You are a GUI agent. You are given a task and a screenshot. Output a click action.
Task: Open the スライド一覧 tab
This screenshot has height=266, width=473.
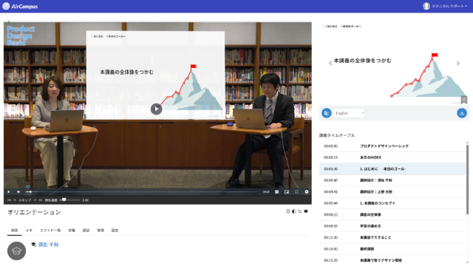click(50, 231)
